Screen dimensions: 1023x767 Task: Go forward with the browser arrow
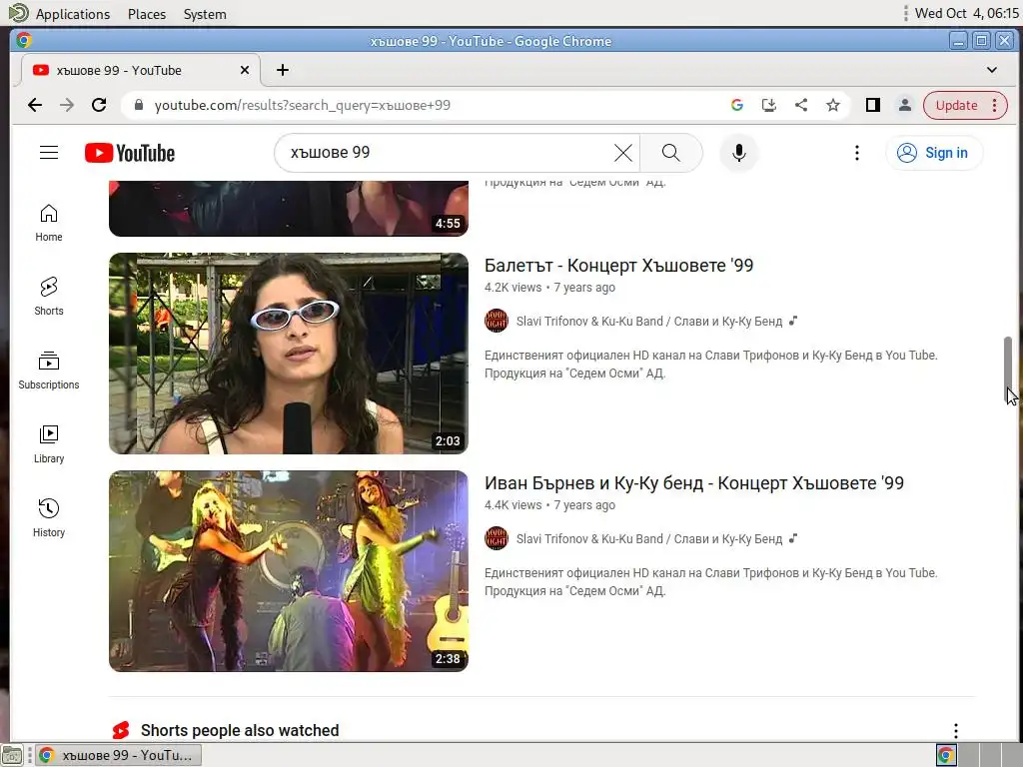tap(67, 105)
